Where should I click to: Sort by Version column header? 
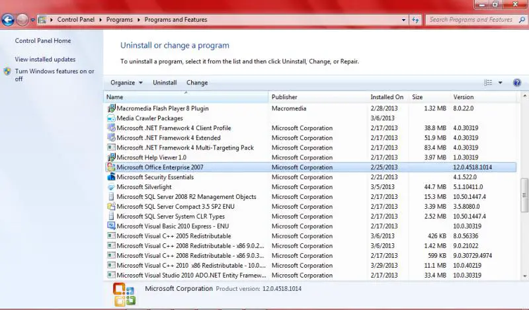tap(483, 97)
